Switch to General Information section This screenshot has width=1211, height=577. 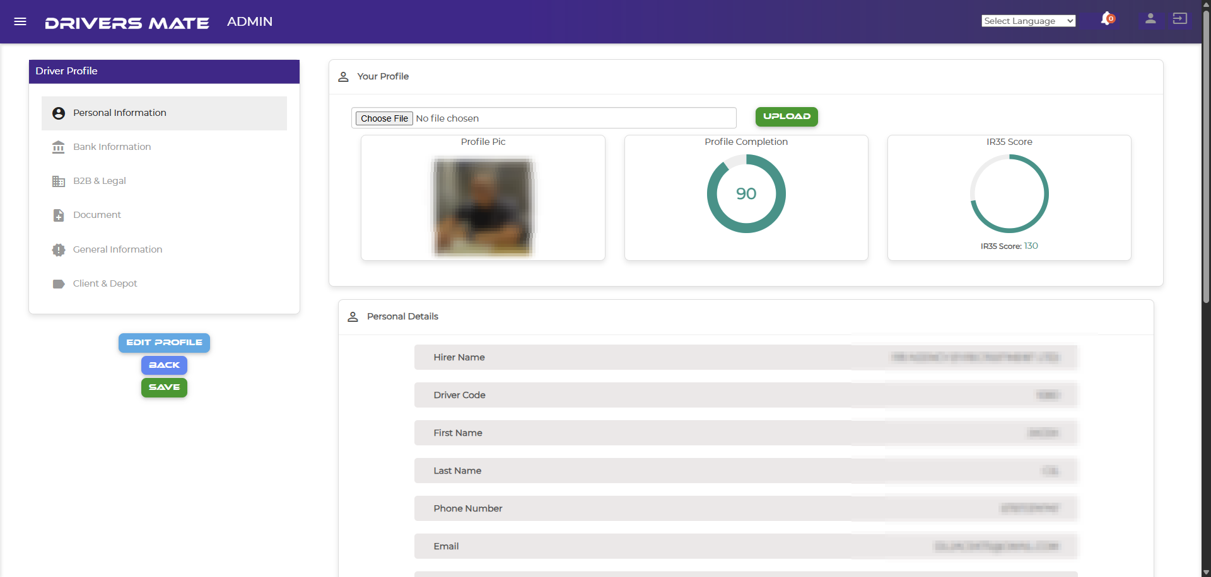pos(164,250)
